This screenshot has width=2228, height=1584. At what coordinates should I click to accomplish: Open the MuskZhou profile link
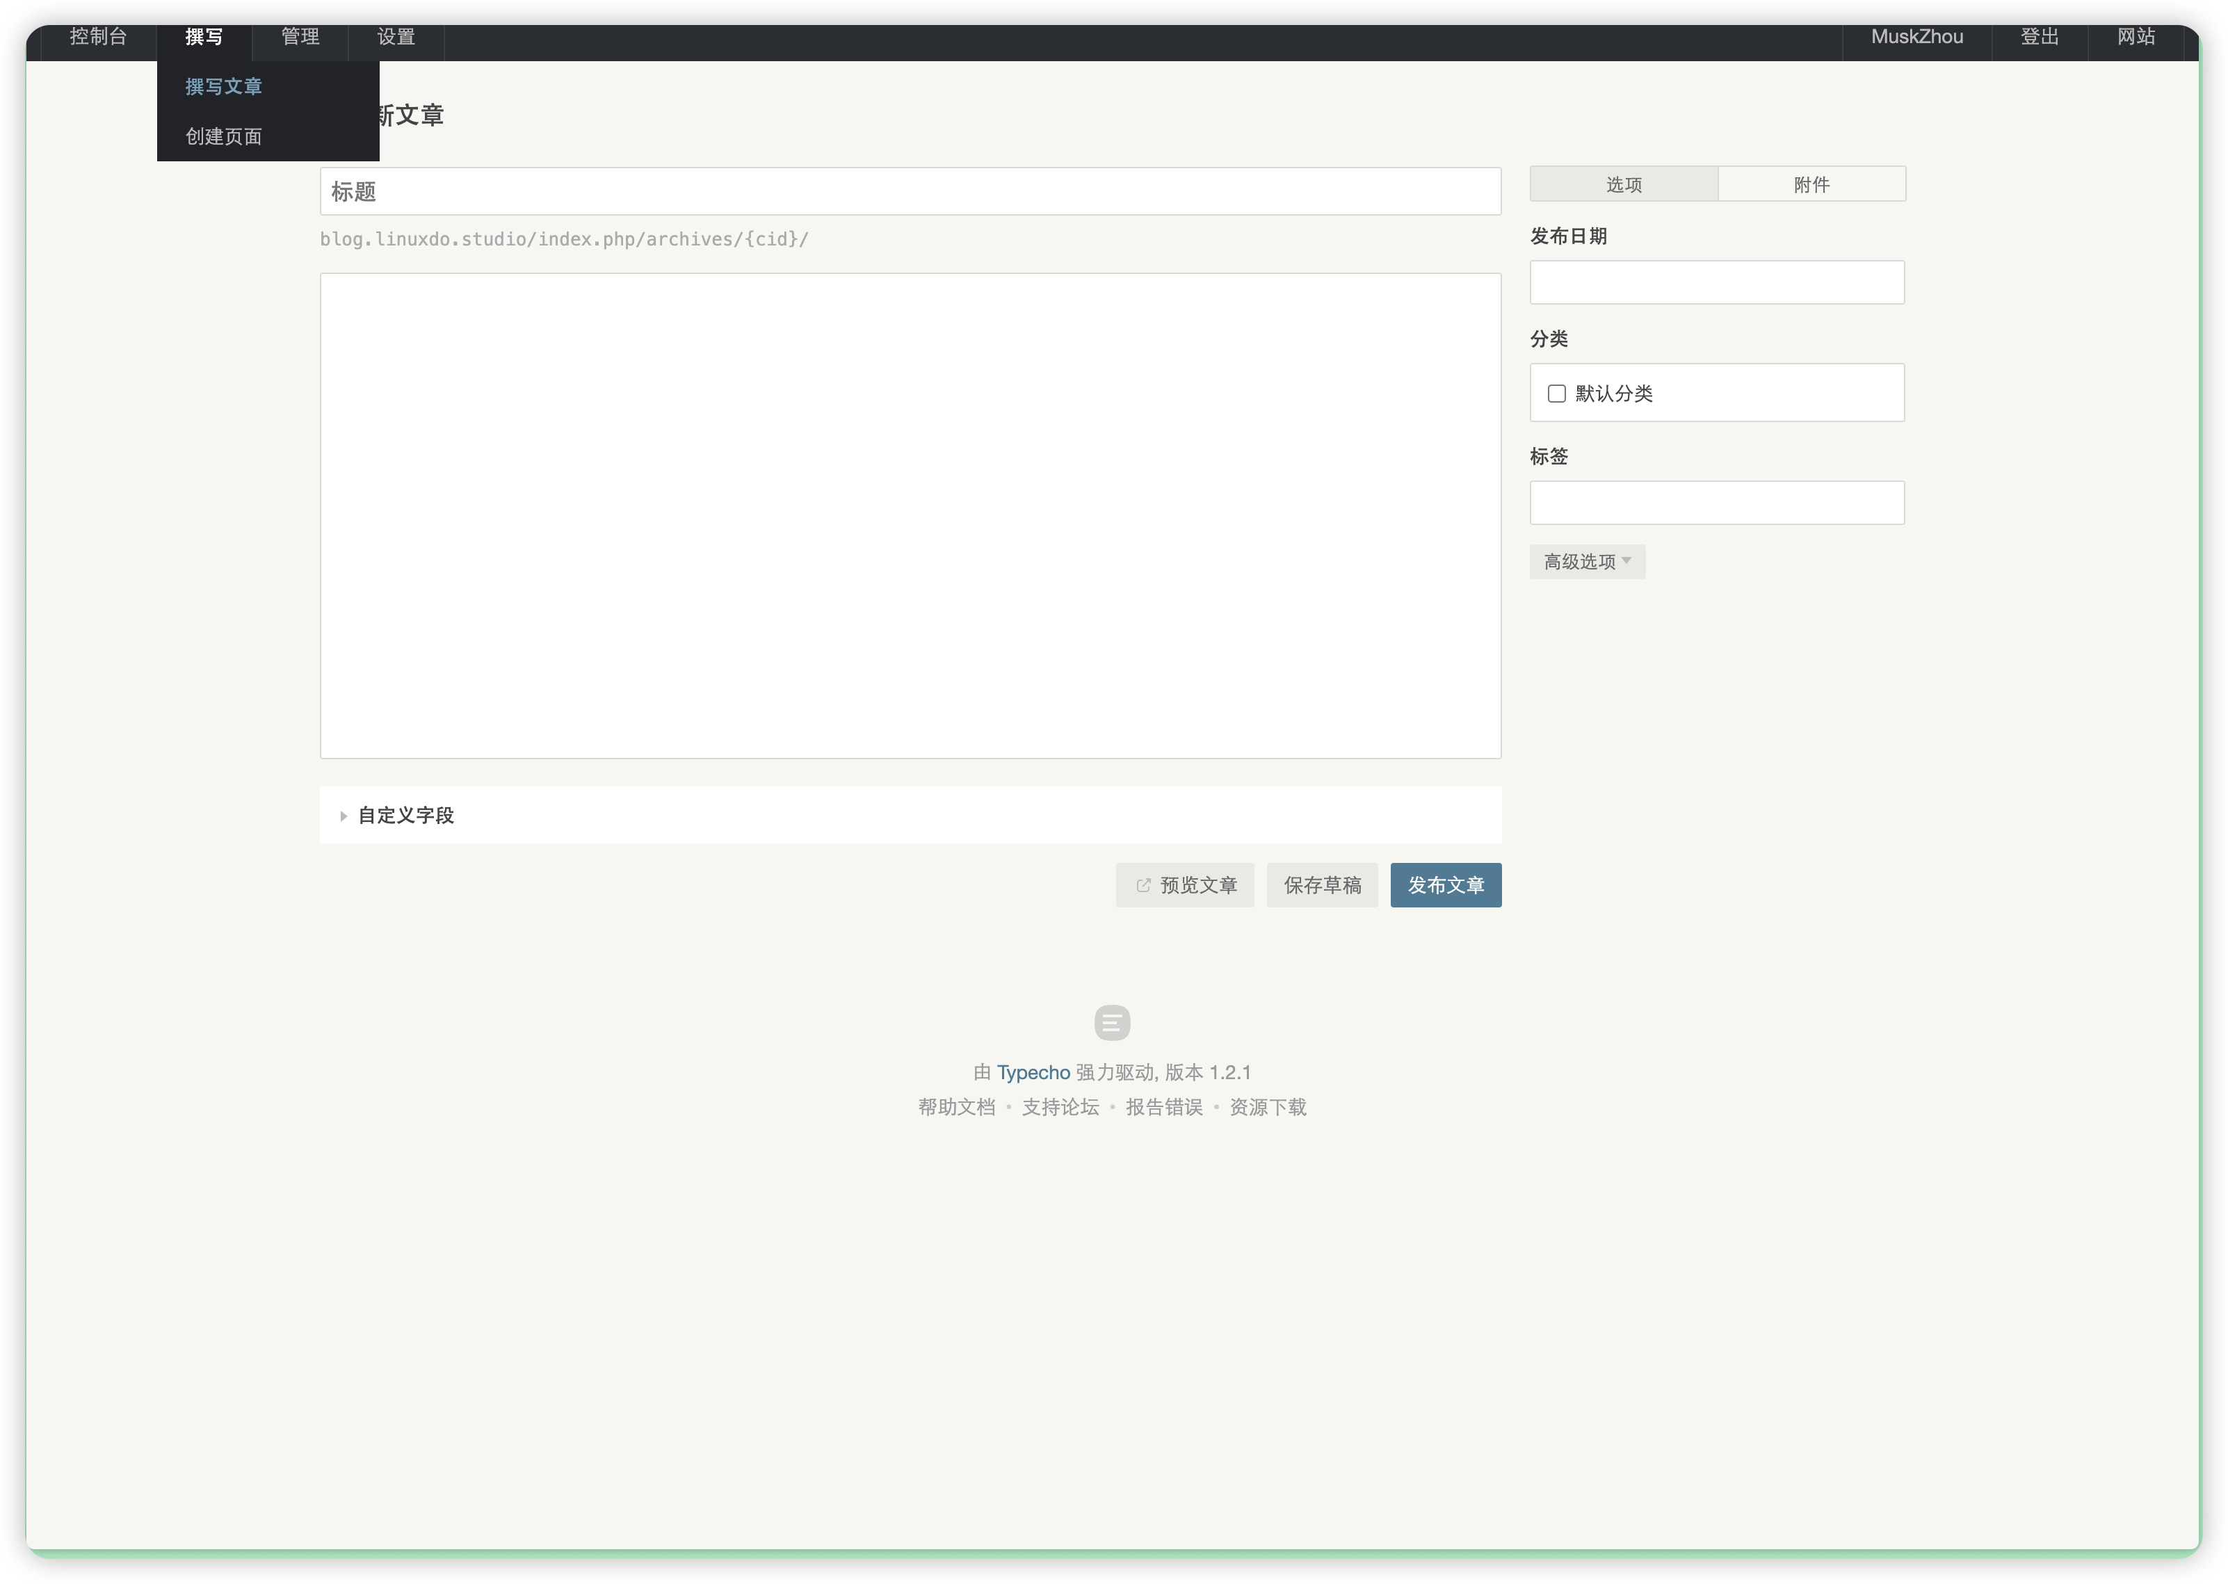(1917, 37)
